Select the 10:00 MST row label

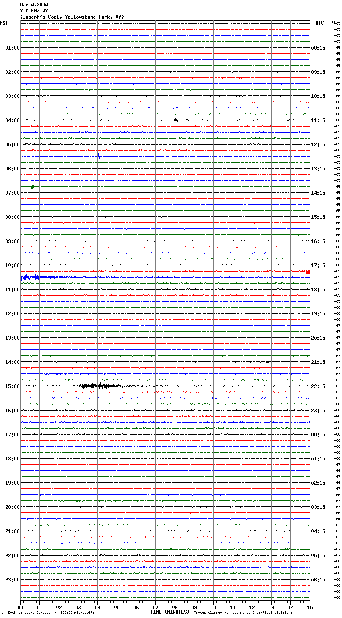point(12,265)
